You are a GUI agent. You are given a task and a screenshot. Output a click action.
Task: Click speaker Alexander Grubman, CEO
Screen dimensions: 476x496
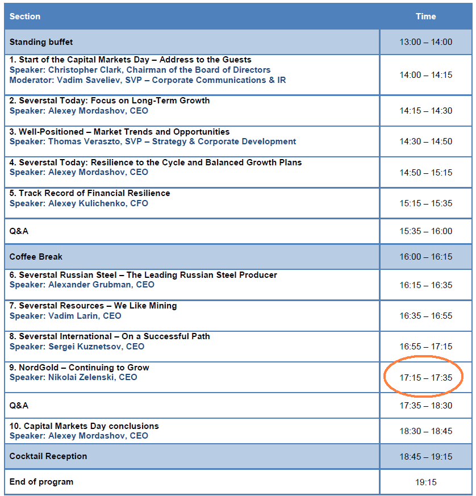coord(82,285)
